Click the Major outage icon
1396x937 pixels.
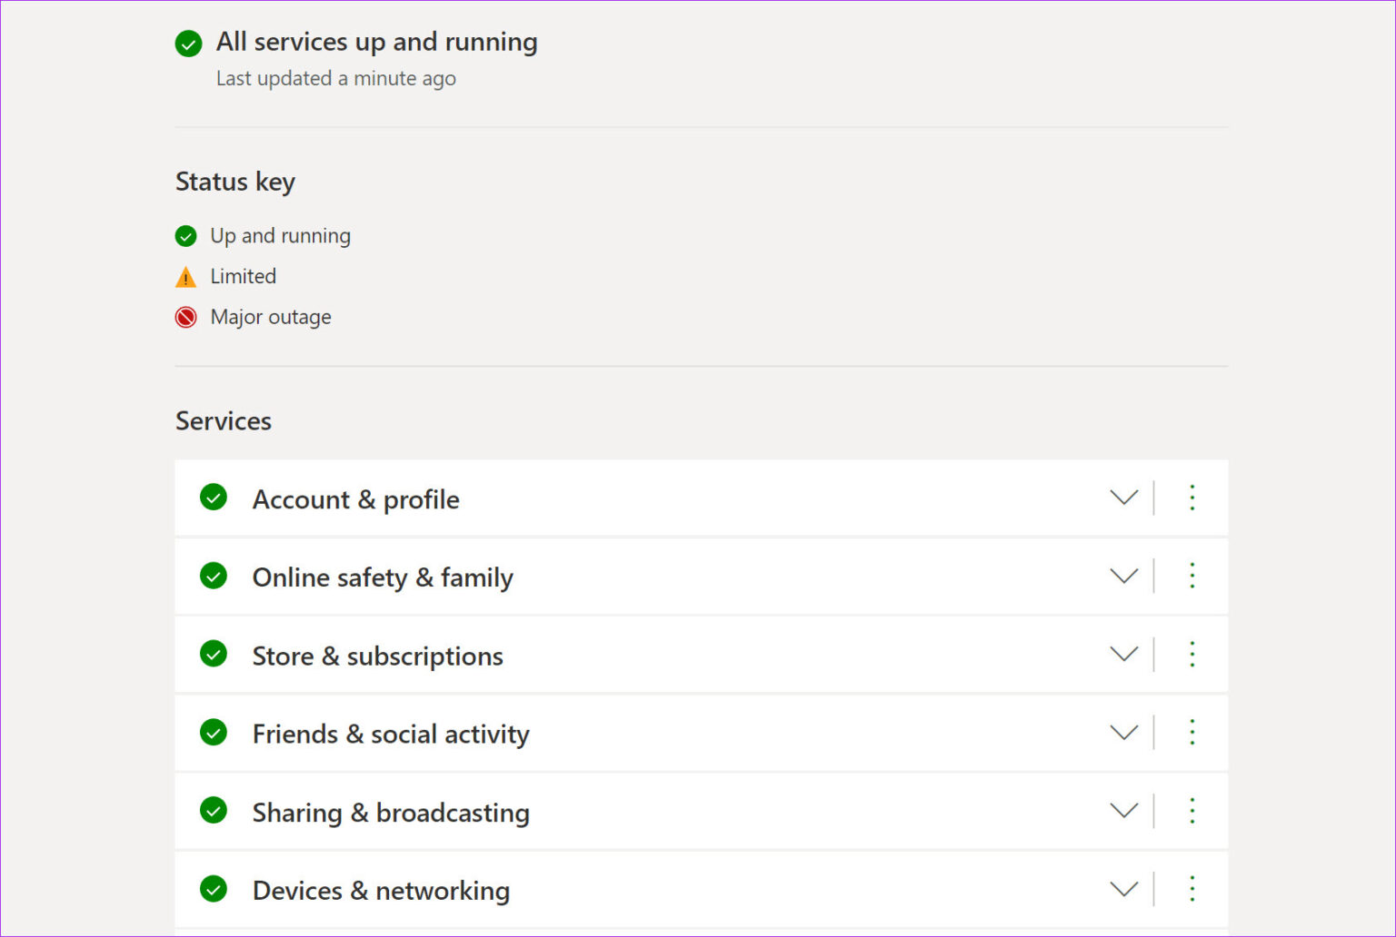coord(185,317)
